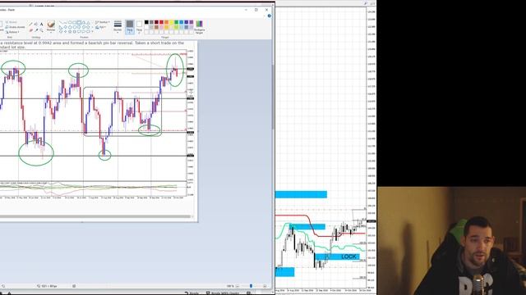Click the horizontal scrollbar under canvas
Screen dimensions: 526x295
(95, 216)
